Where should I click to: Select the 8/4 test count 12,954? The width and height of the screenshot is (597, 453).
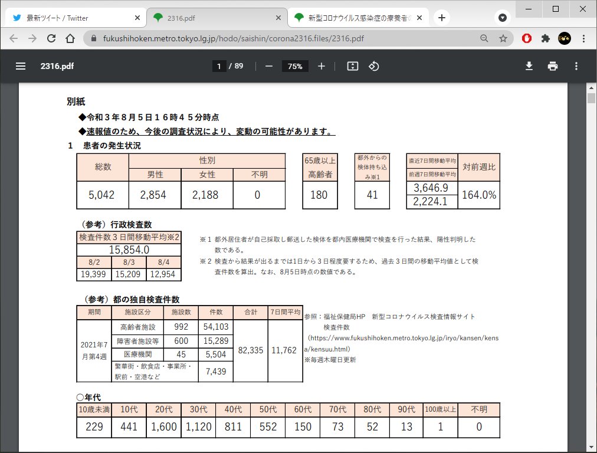click(163, 274)
